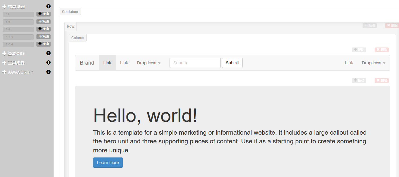Click the jumbotron's 删除 delete button
Viewport: 399px width, 177px height.
(382, 81)
